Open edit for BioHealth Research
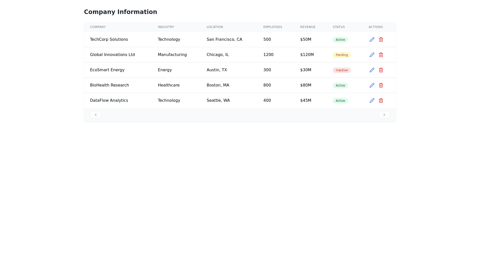Screen dimensions: 480x270 372,85
